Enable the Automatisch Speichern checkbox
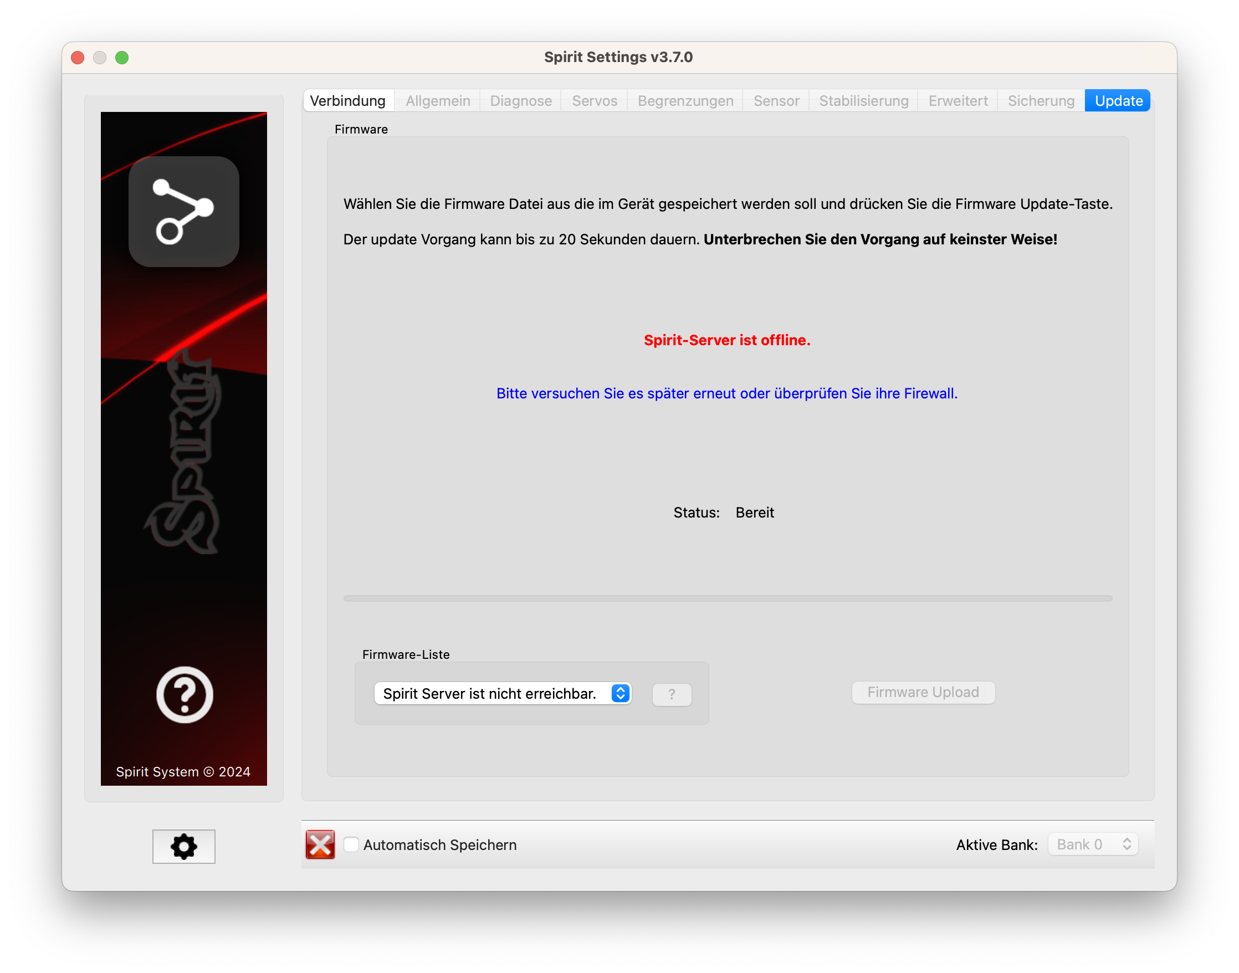Viewport: 1239px width, 973px height. point(351,844)
